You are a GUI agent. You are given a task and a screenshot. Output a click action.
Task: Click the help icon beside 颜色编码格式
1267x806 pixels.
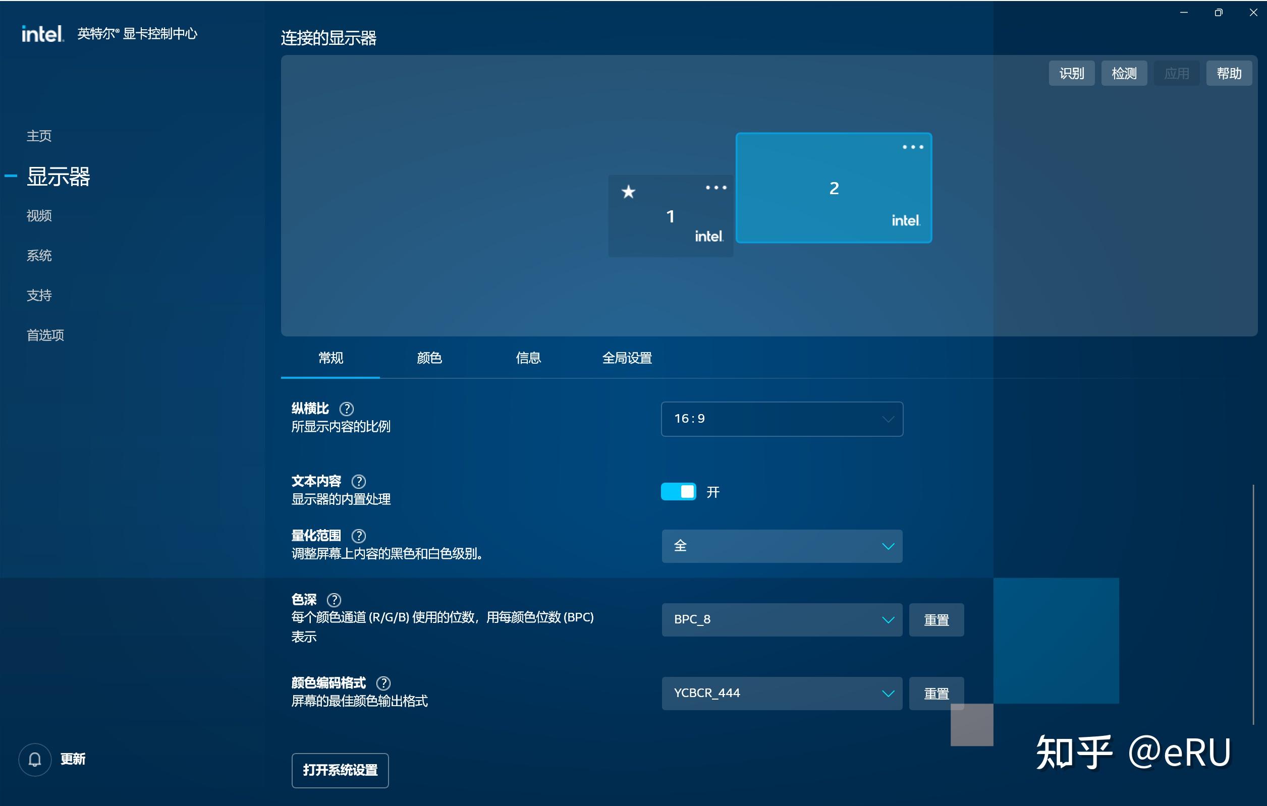[x=383, y=683]
